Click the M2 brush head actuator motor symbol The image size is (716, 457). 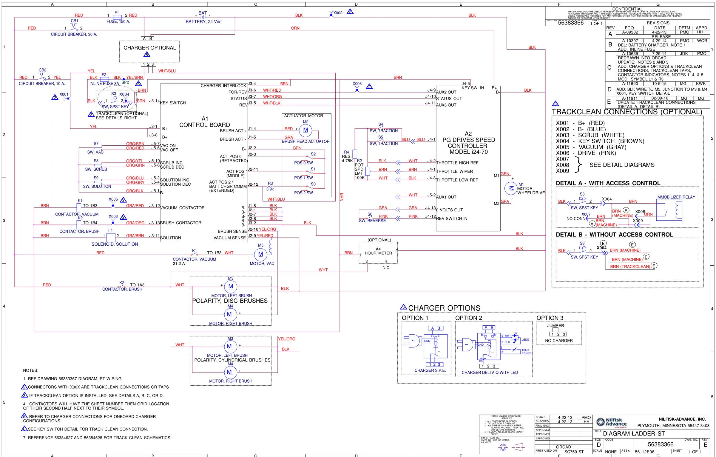[x=305, y=130]
